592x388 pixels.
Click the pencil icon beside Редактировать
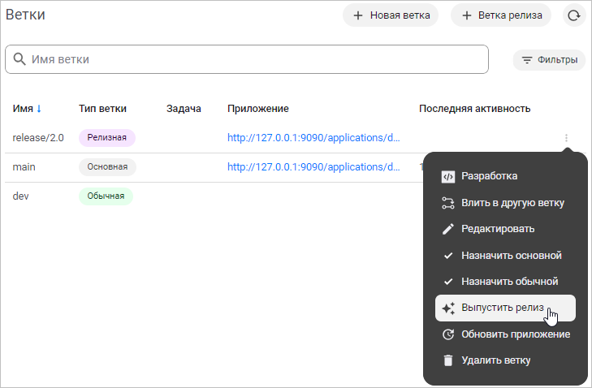tap(447, 229)
